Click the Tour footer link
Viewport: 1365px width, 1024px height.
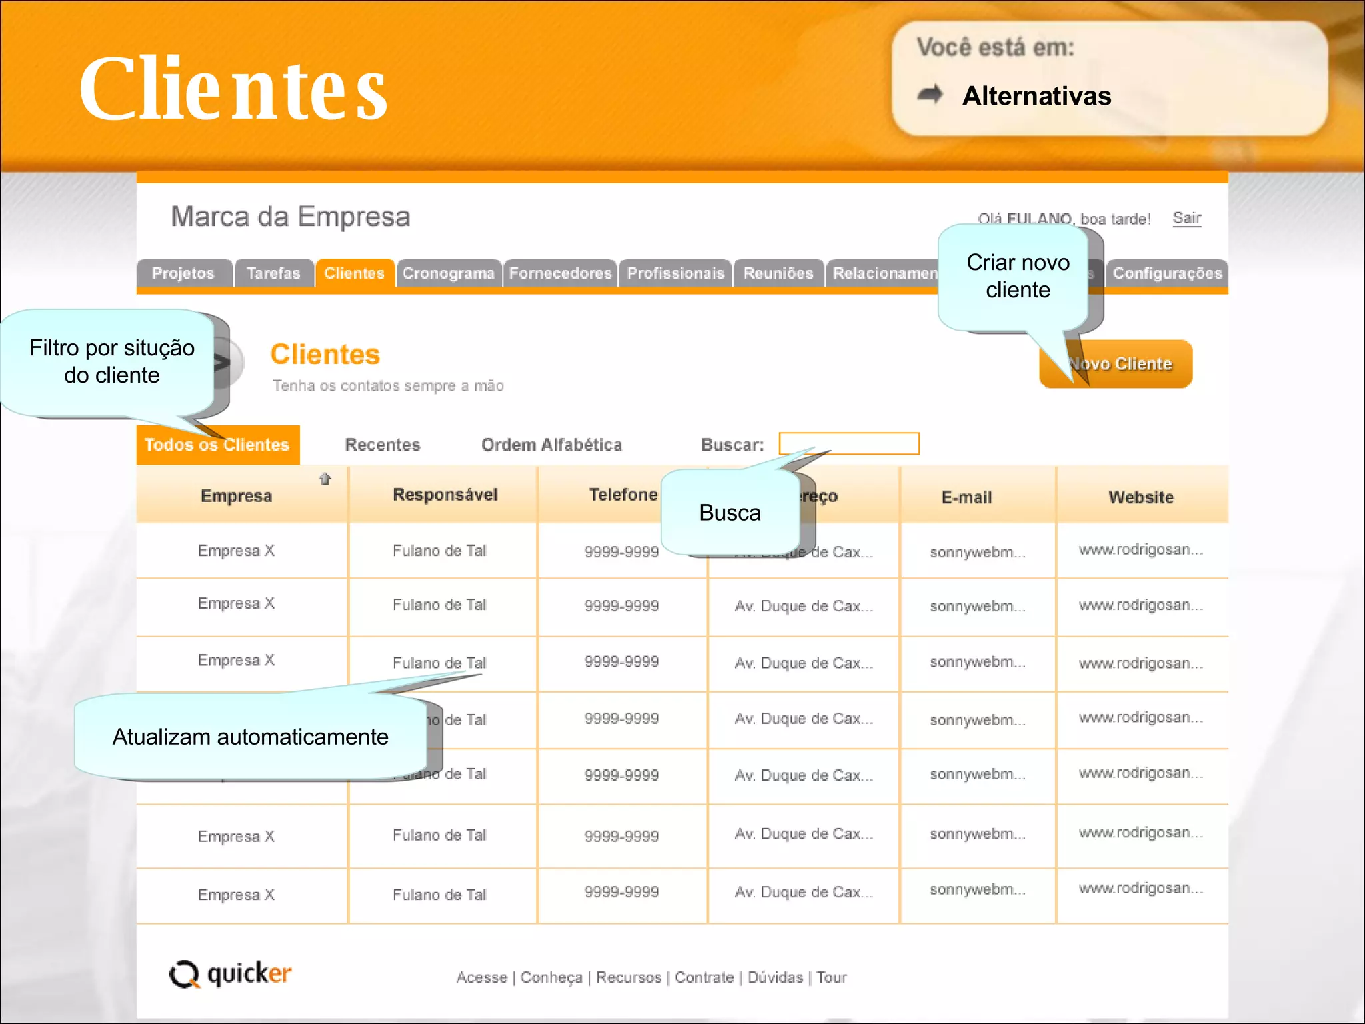point(832,977)
